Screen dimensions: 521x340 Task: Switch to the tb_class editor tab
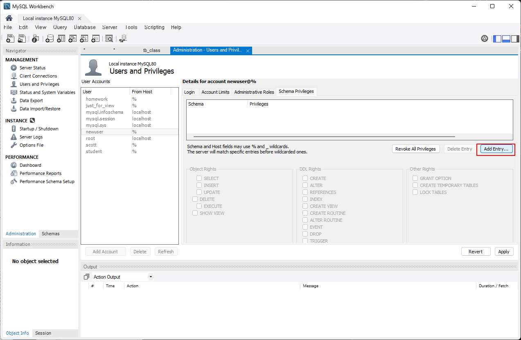click(152, 50)
